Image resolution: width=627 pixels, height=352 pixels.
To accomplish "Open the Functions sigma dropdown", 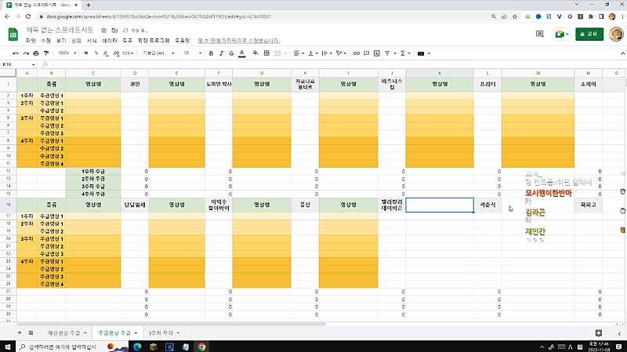I will coord(405,53).
